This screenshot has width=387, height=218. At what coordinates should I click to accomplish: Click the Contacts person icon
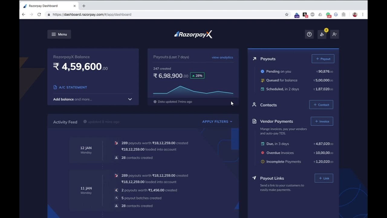click(x=254, y=105)
